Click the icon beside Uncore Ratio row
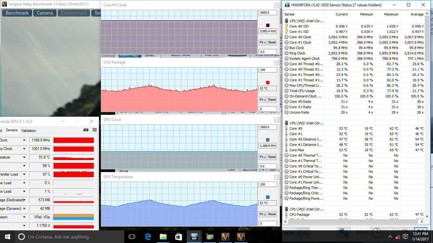This screenshot has width=433, height=243. tap(287, 112)
